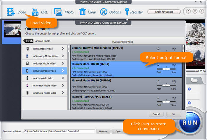Select General Huawei Mobile Video (MPEG4) profile
Image resolution: width=207 pixels, height=140 pixels.
click(126, 53)
